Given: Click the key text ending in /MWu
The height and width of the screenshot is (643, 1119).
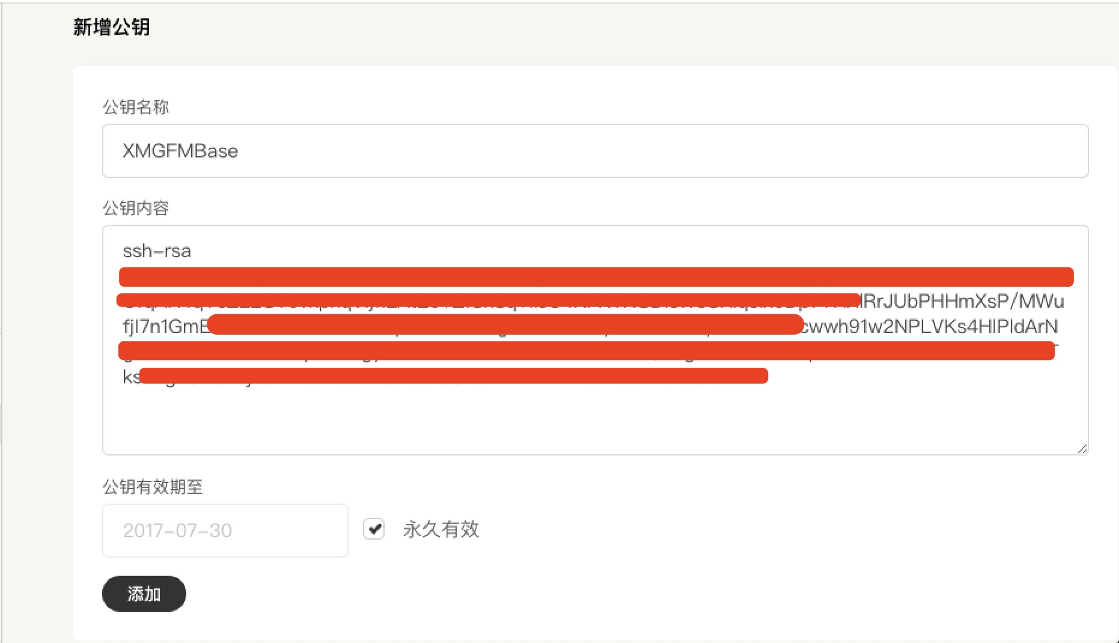Looking at the screenshot, I should pyautogui.click(x=963, y=300).
